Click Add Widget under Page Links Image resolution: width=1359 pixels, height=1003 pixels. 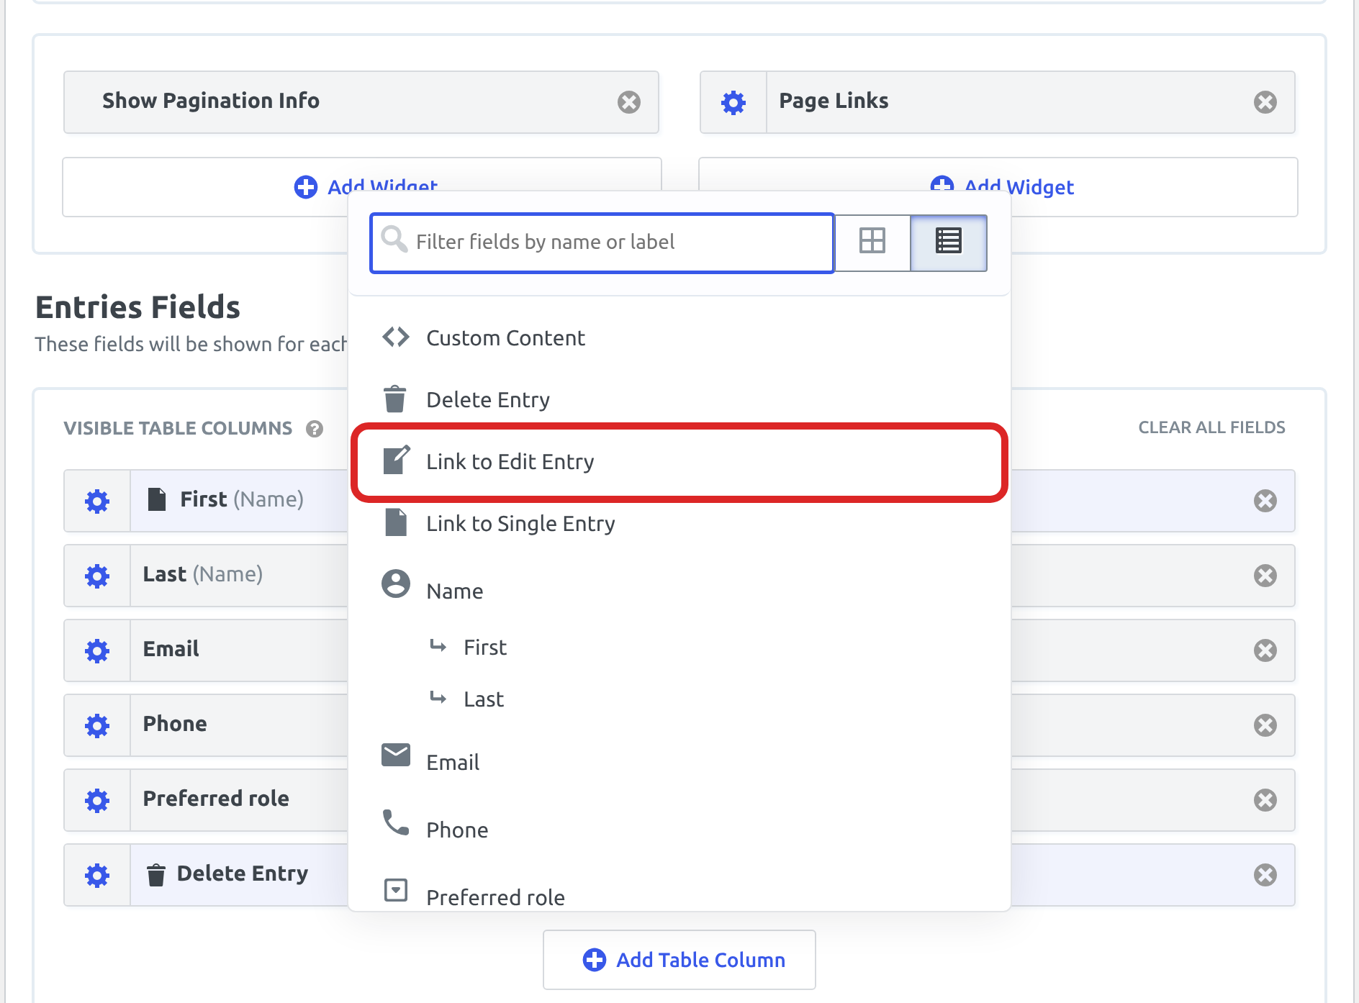[x=999, y=187]
